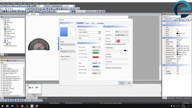Pick the Zemin Rengi blue swatch in dialog
Viewport: 192px width, 108px height.
pos(96,67)
